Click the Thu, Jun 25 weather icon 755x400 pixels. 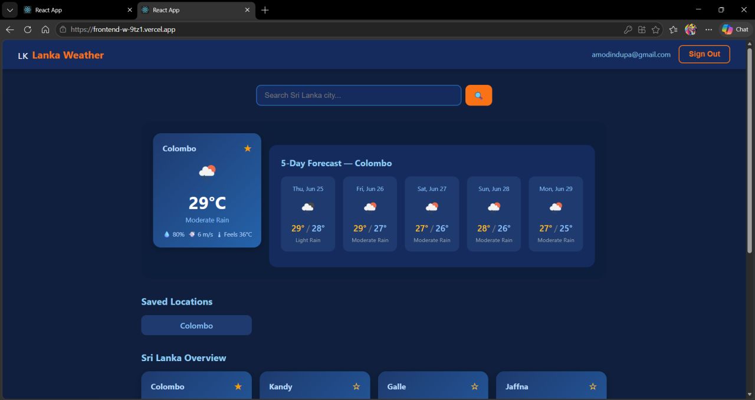pyautogui.click(x=308, y=207)
